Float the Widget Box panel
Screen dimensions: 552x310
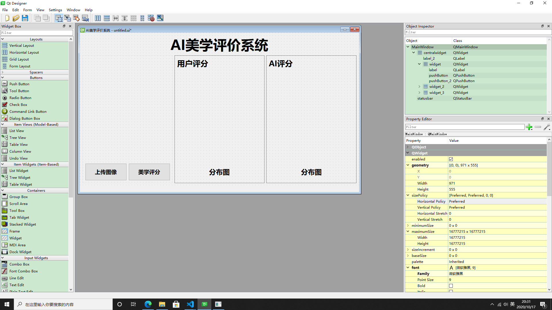(64, 26)
